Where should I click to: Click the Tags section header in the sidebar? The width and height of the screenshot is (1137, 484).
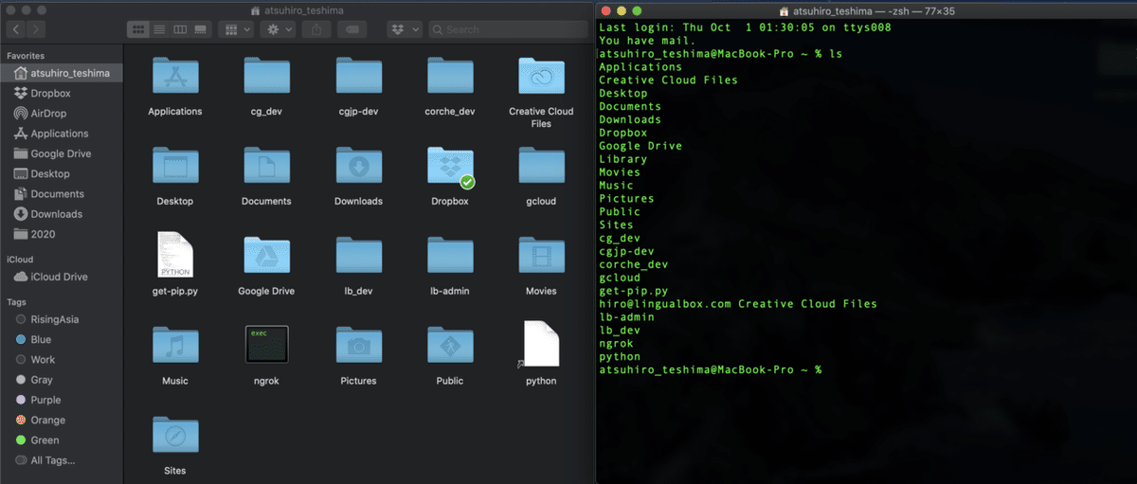(x=16, y=302)
